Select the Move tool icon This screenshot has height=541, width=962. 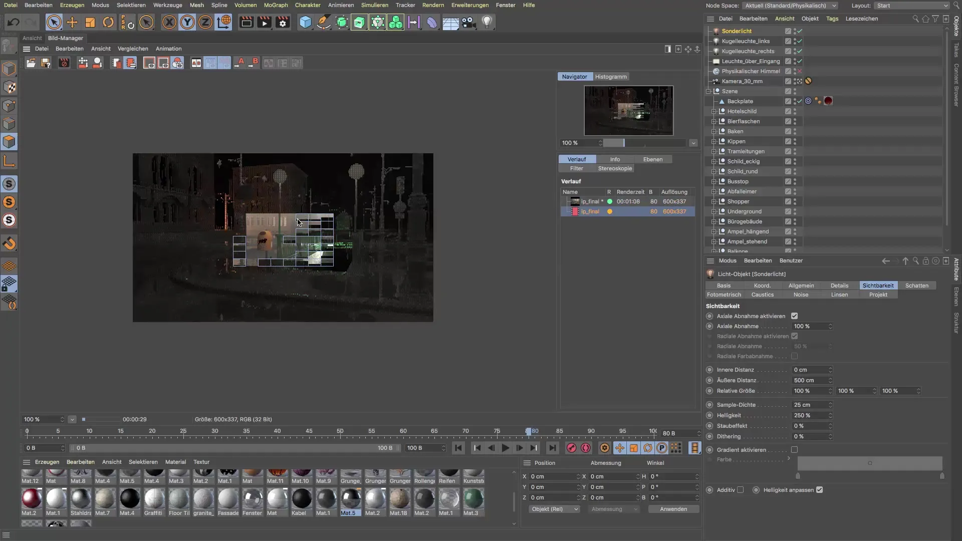(x=72, y=23)
